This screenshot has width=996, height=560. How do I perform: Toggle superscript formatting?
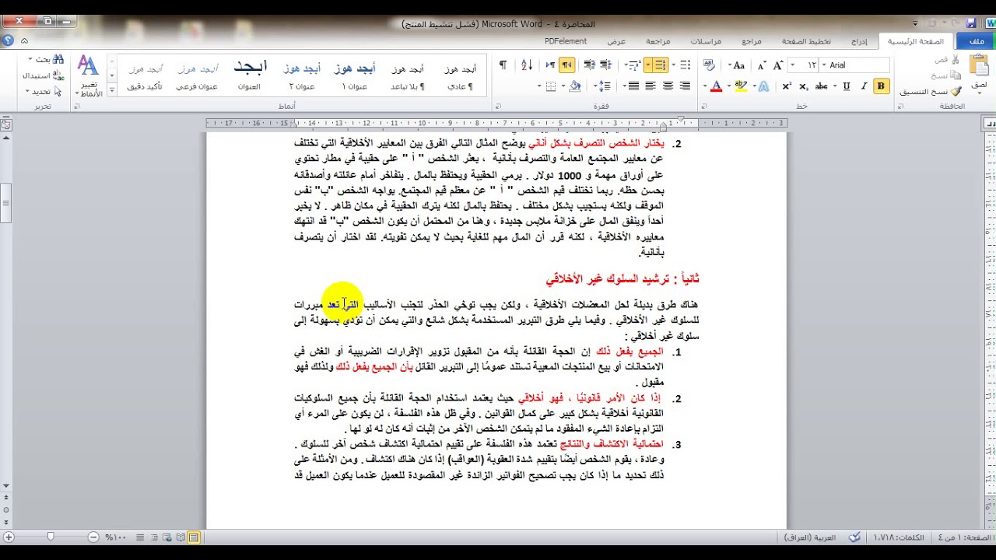[787, 86]
